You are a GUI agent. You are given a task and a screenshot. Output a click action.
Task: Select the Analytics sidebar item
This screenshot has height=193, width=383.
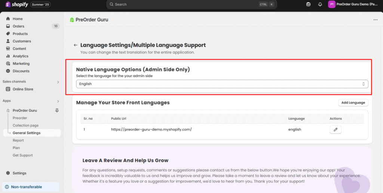[x=20, y=56]
